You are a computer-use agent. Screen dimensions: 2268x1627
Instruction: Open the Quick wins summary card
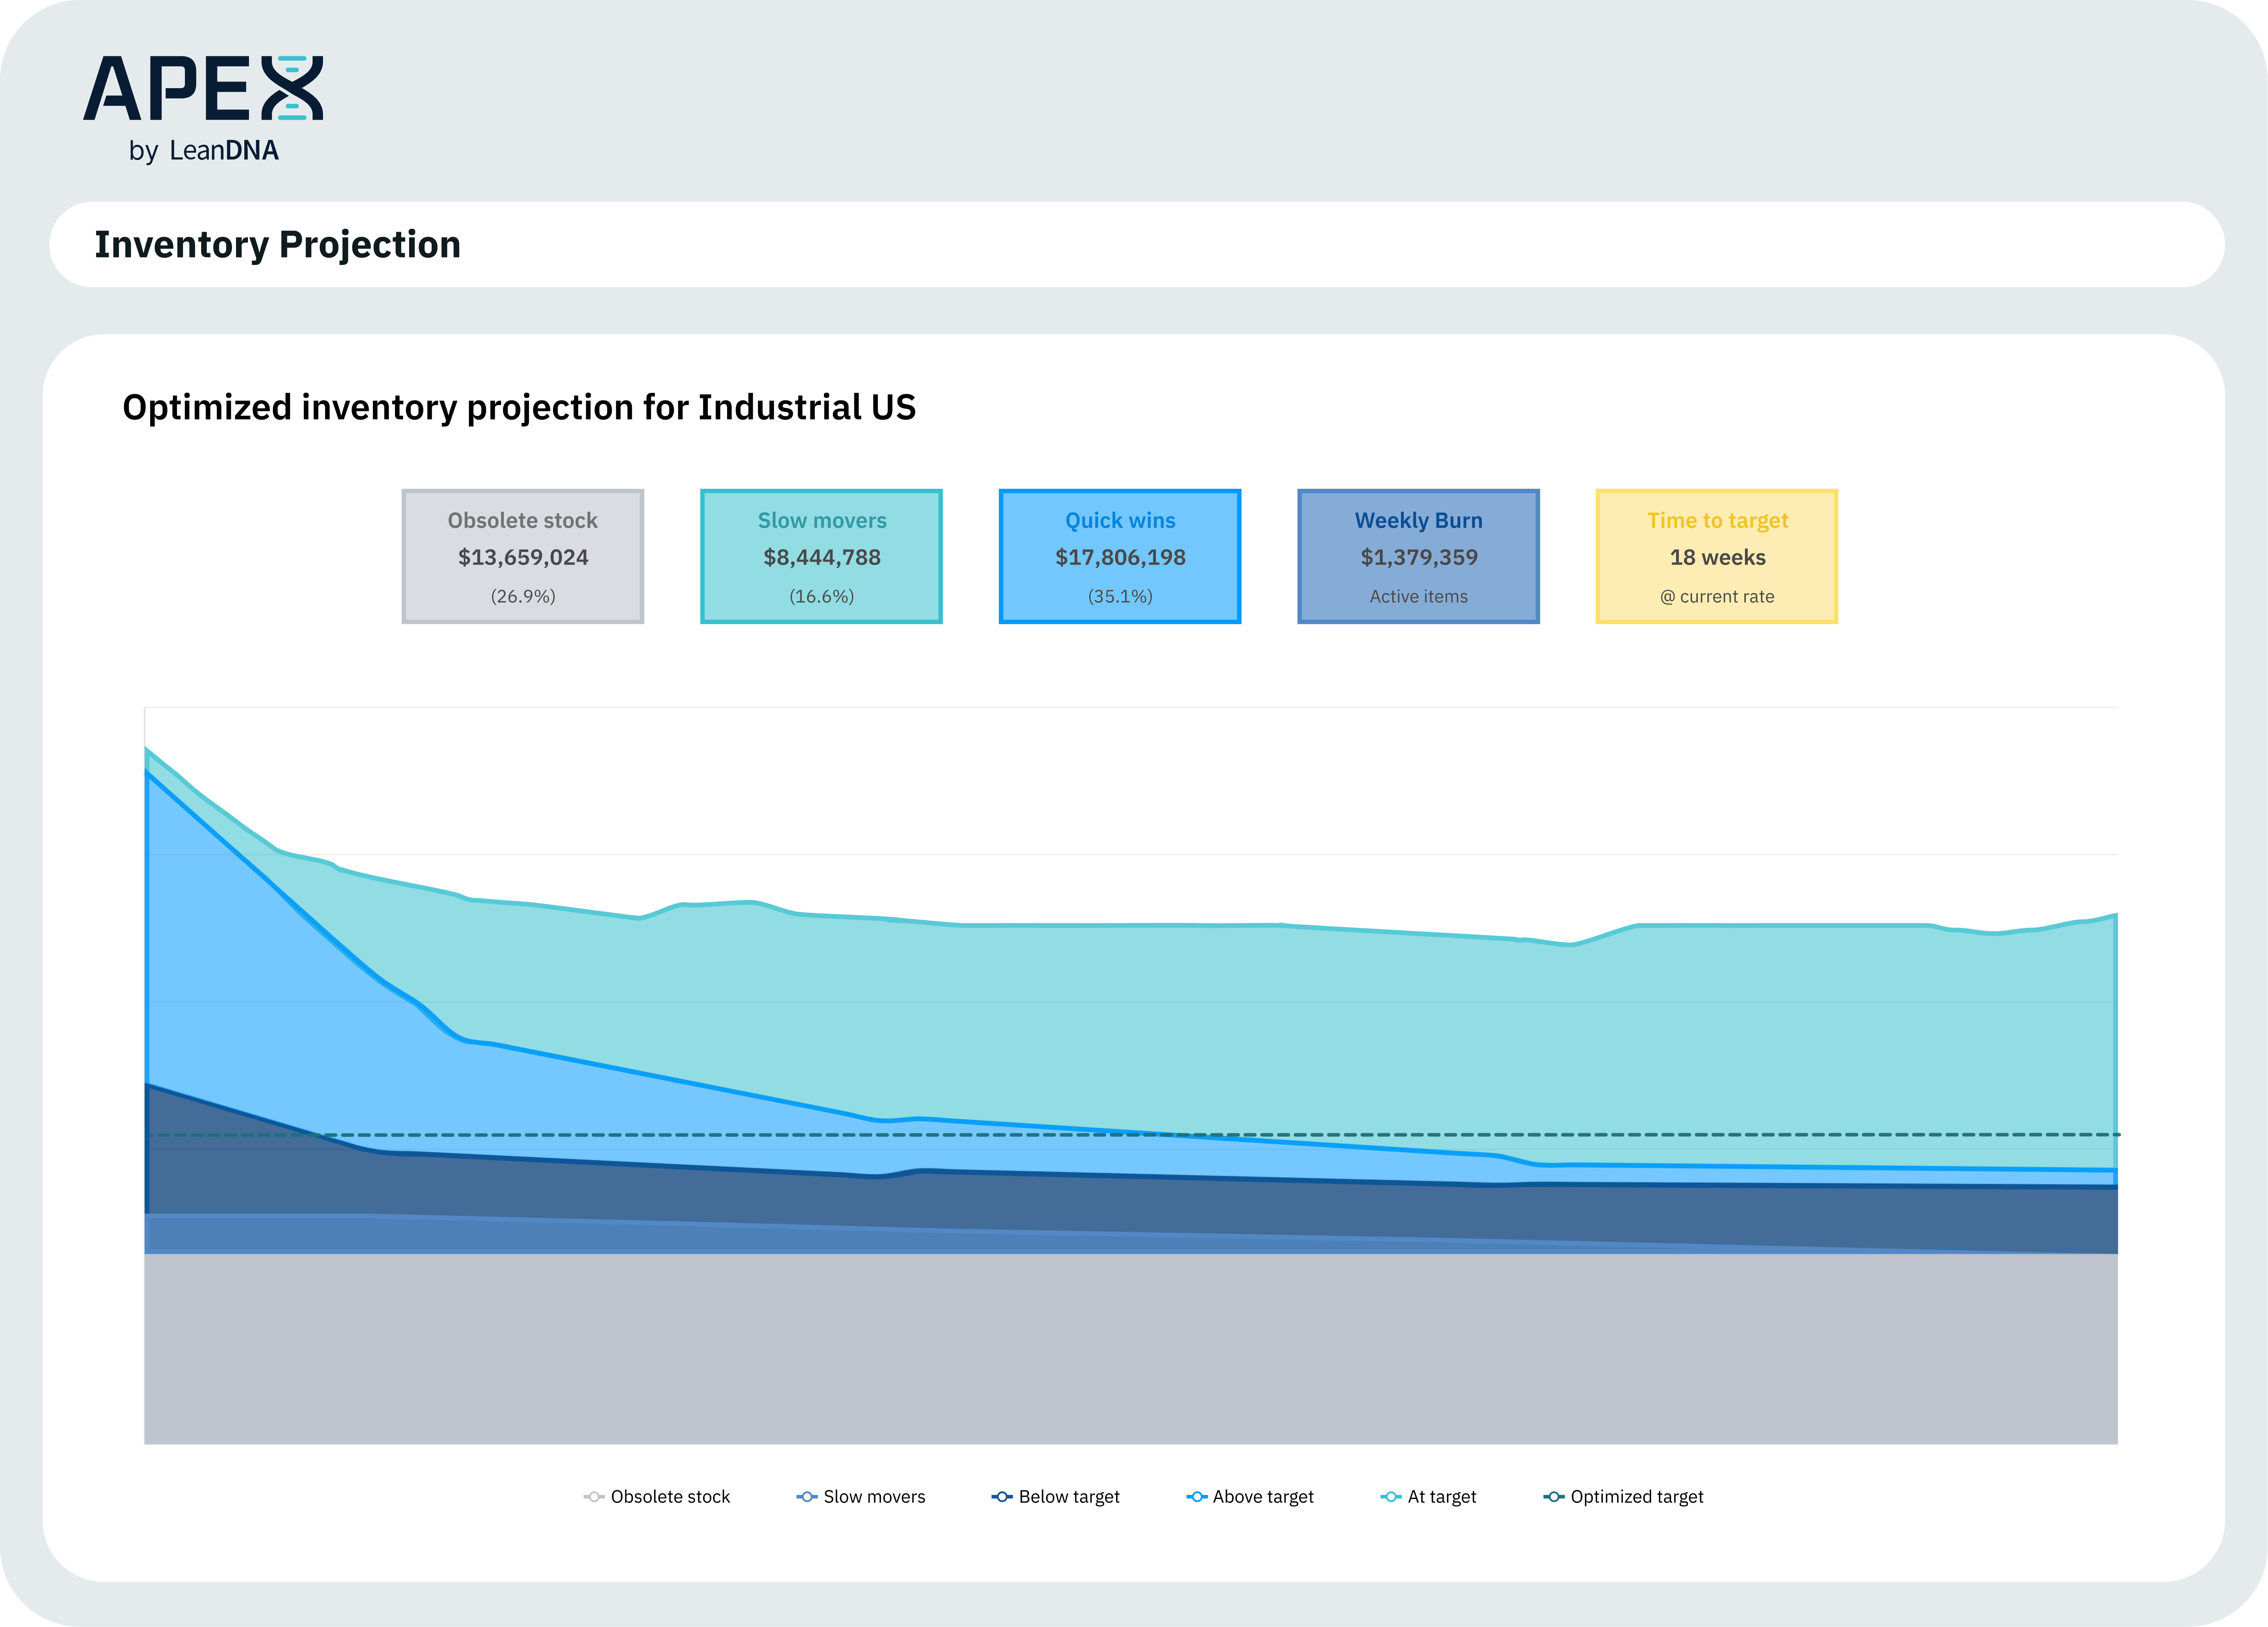[x=1120, y=556]
